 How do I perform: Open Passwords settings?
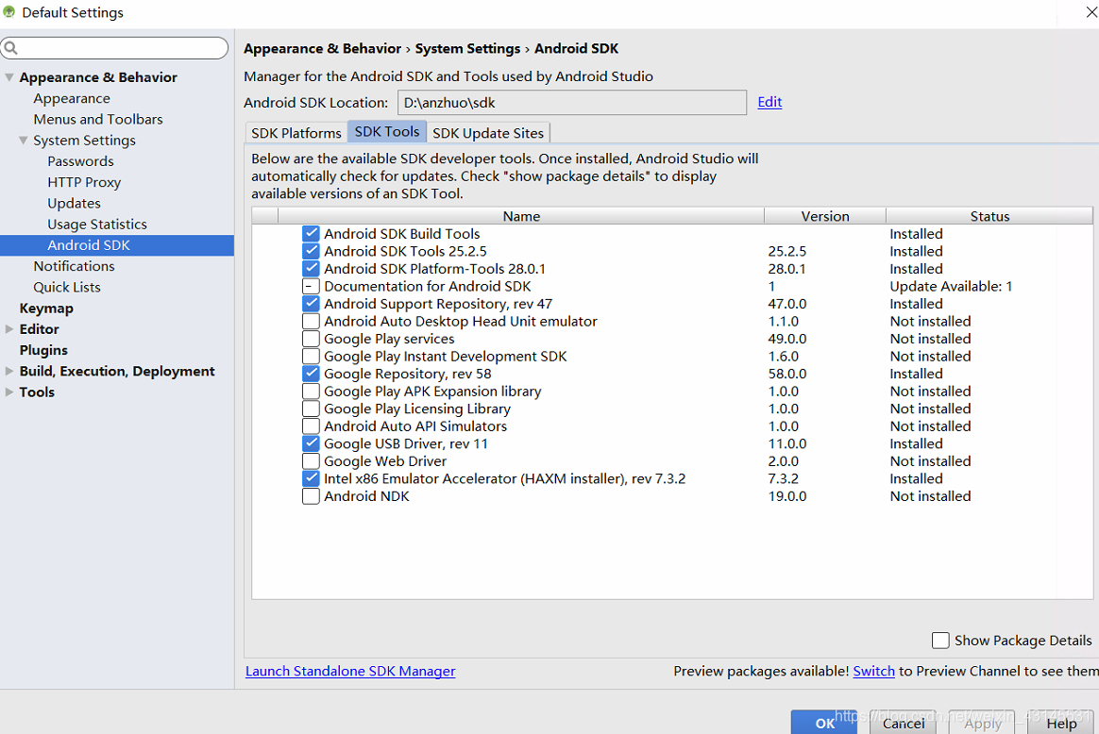[x=80, y=161]
